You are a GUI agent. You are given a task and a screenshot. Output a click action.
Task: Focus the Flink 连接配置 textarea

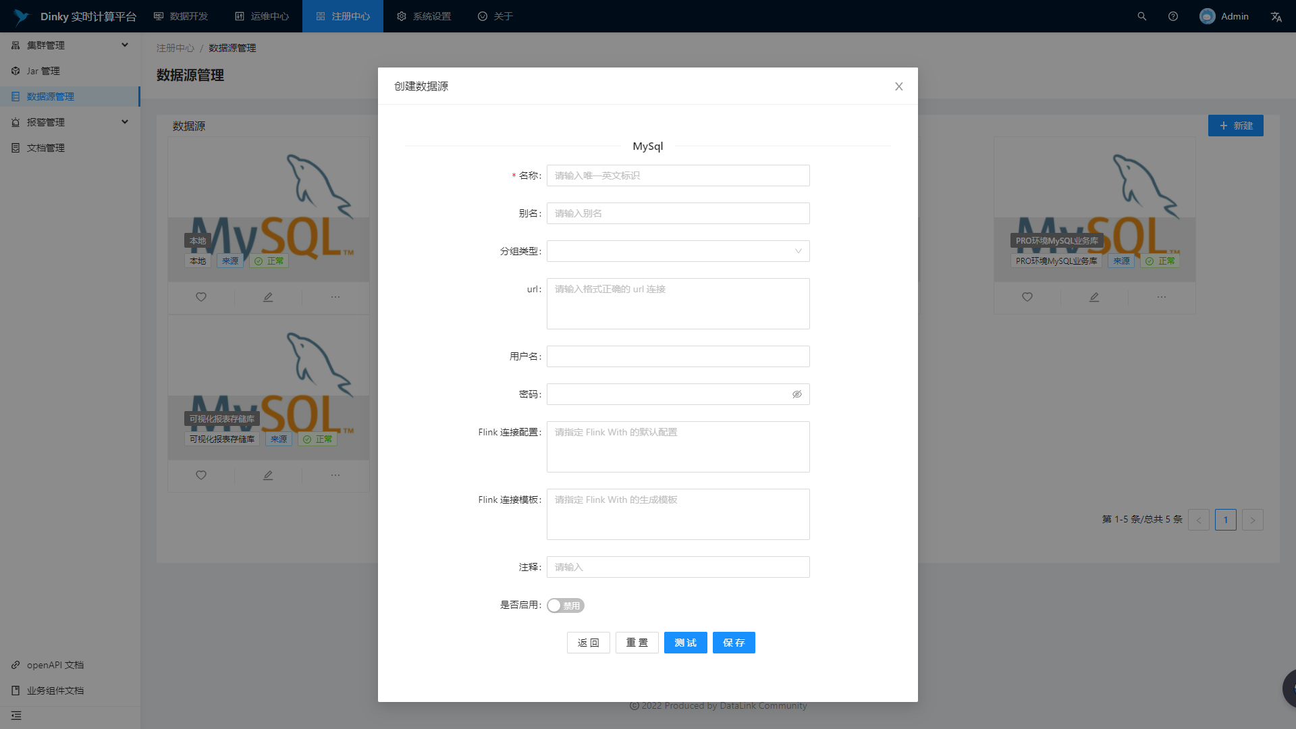pos(678,447)
